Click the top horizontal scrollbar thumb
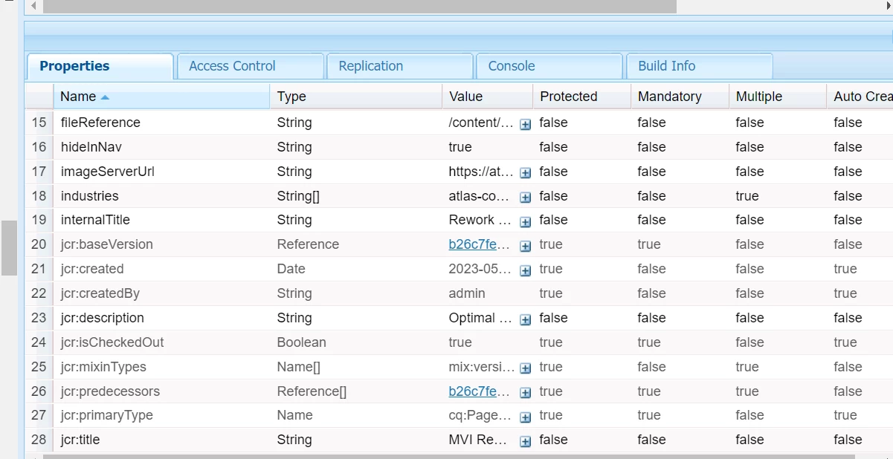The height and width of the screenshot is (459, 893). coord(359,6)
